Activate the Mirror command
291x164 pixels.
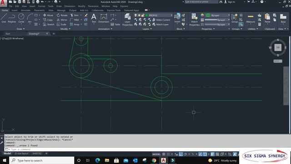click(62, 20)
